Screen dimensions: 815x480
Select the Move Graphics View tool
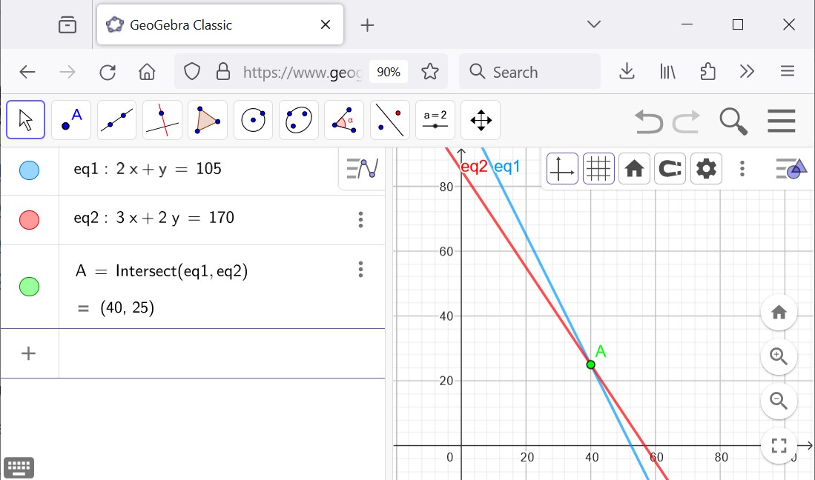point(481,120)
